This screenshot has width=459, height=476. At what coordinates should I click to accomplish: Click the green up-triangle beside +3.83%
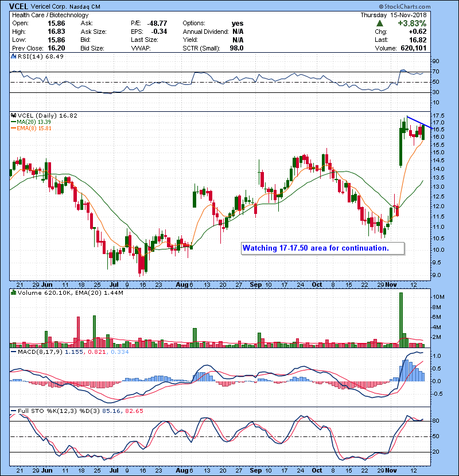click(x=379, y=24)
